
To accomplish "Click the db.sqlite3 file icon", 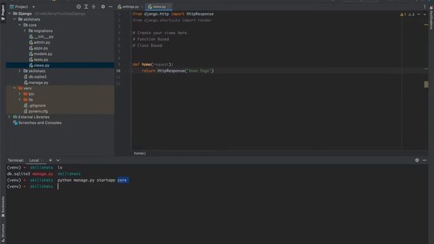I will 26,77.
